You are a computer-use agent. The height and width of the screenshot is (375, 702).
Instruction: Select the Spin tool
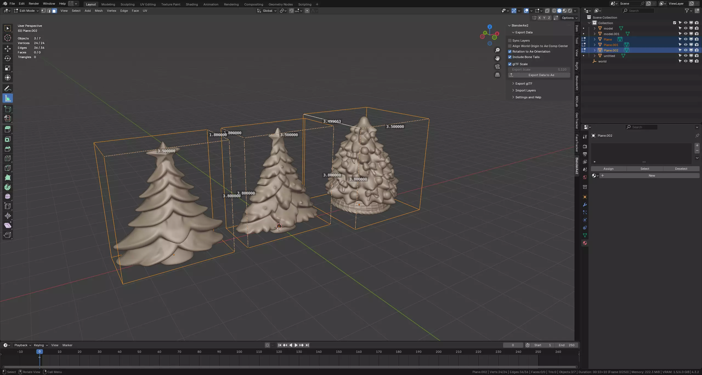coord(8,187)
